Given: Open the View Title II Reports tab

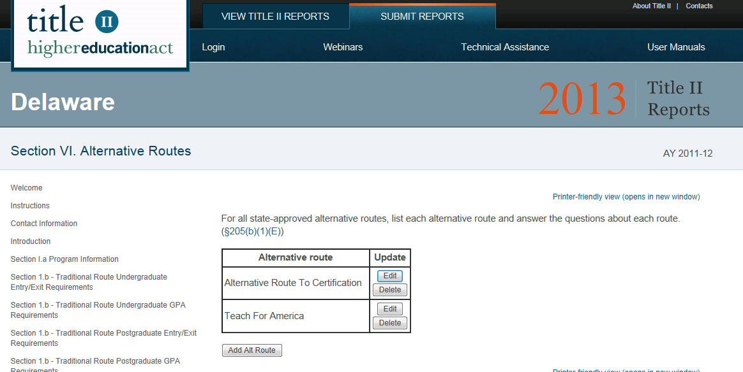Looking at the screenshot, I should pyautogui.click(x=275, y=16).
